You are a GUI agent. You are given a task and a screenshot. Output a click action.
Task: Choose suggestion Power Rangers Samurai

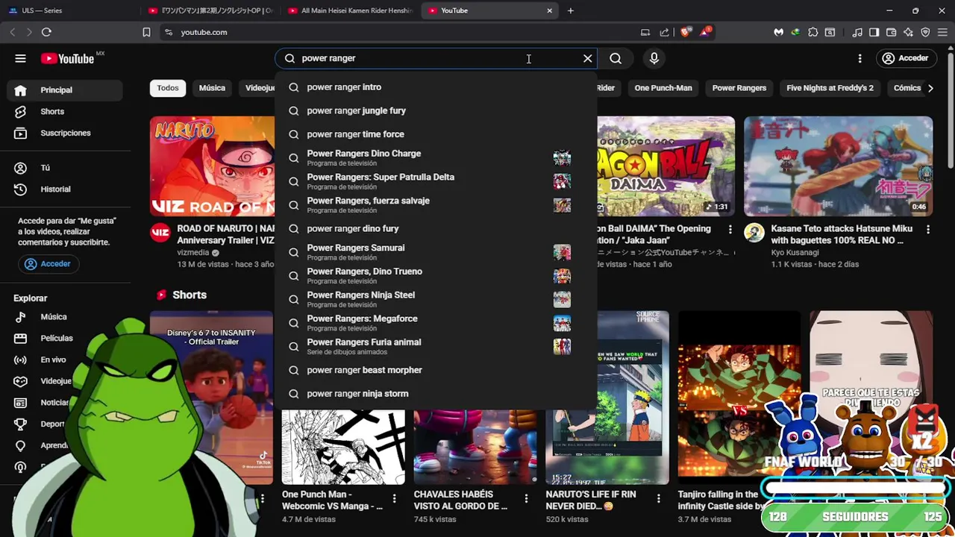click(436, 252)
